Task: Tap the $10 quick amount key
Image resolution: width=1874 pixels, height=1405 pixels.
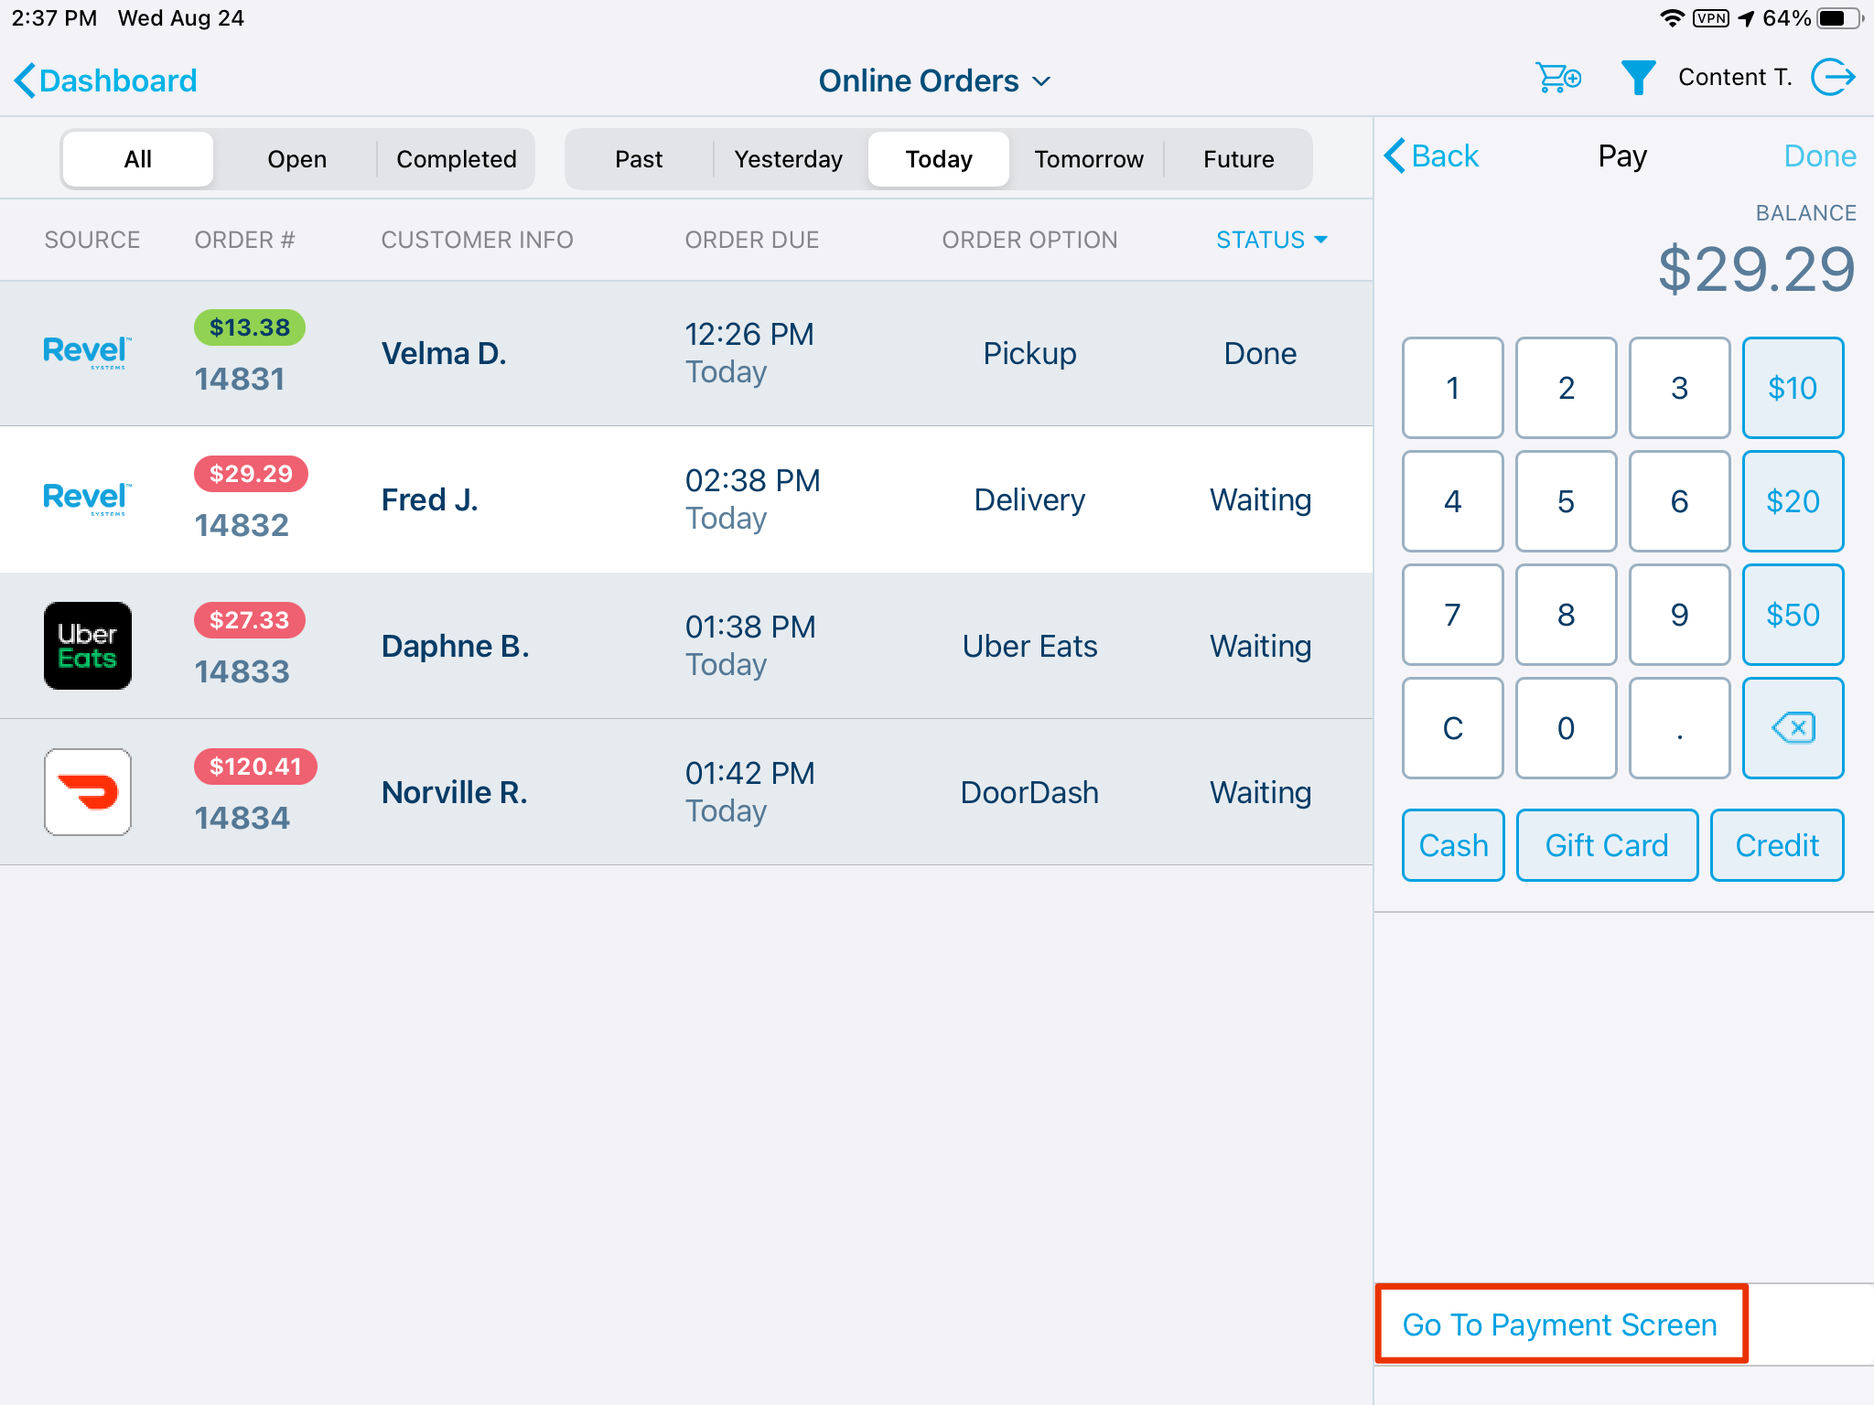Action: (1793, 388)
